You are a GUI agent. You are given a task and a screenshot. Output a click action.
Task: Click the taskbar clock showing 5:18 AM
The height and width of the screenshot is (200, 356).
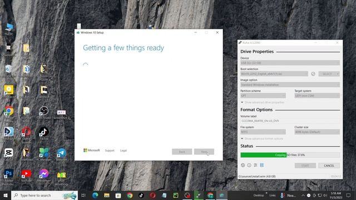coord(336,195)
